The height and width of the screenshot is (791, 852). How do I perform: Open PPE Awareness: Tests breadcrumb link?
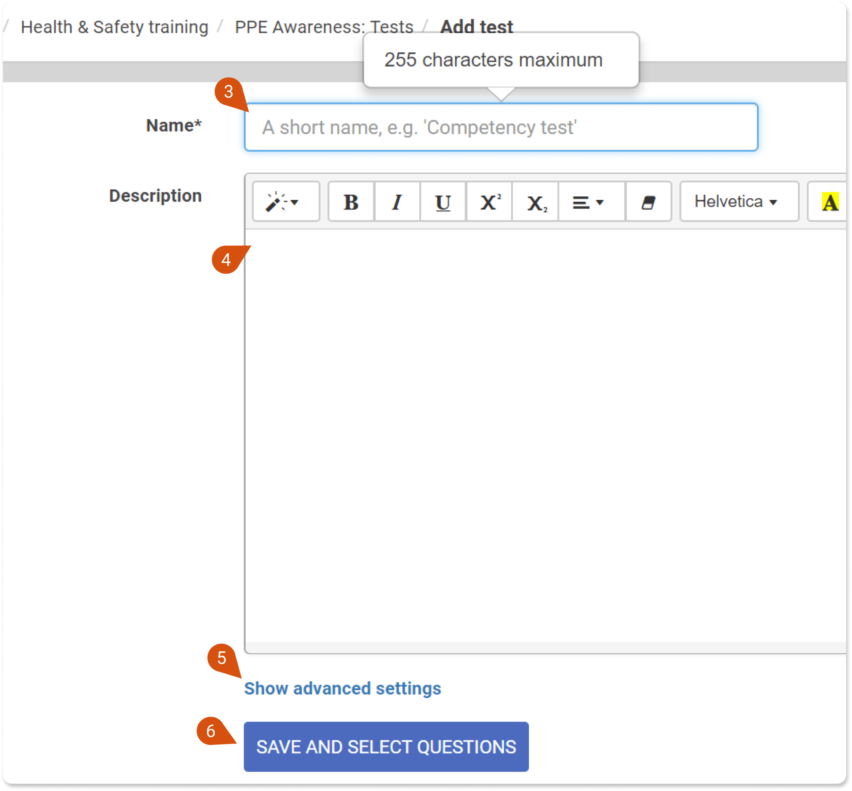(x=323, y=27)
